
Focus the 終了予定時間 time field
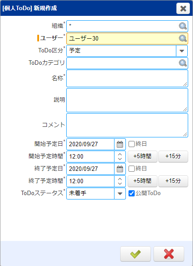90,181
